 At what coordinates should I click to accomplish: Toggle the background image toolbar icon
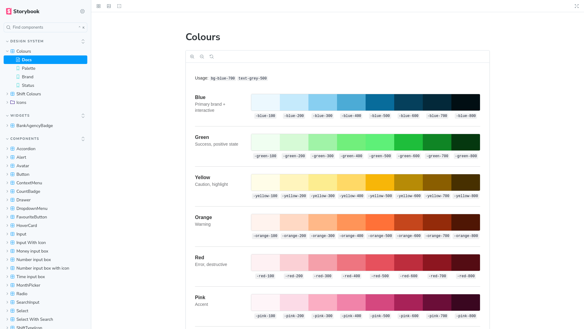pos(109,6)
